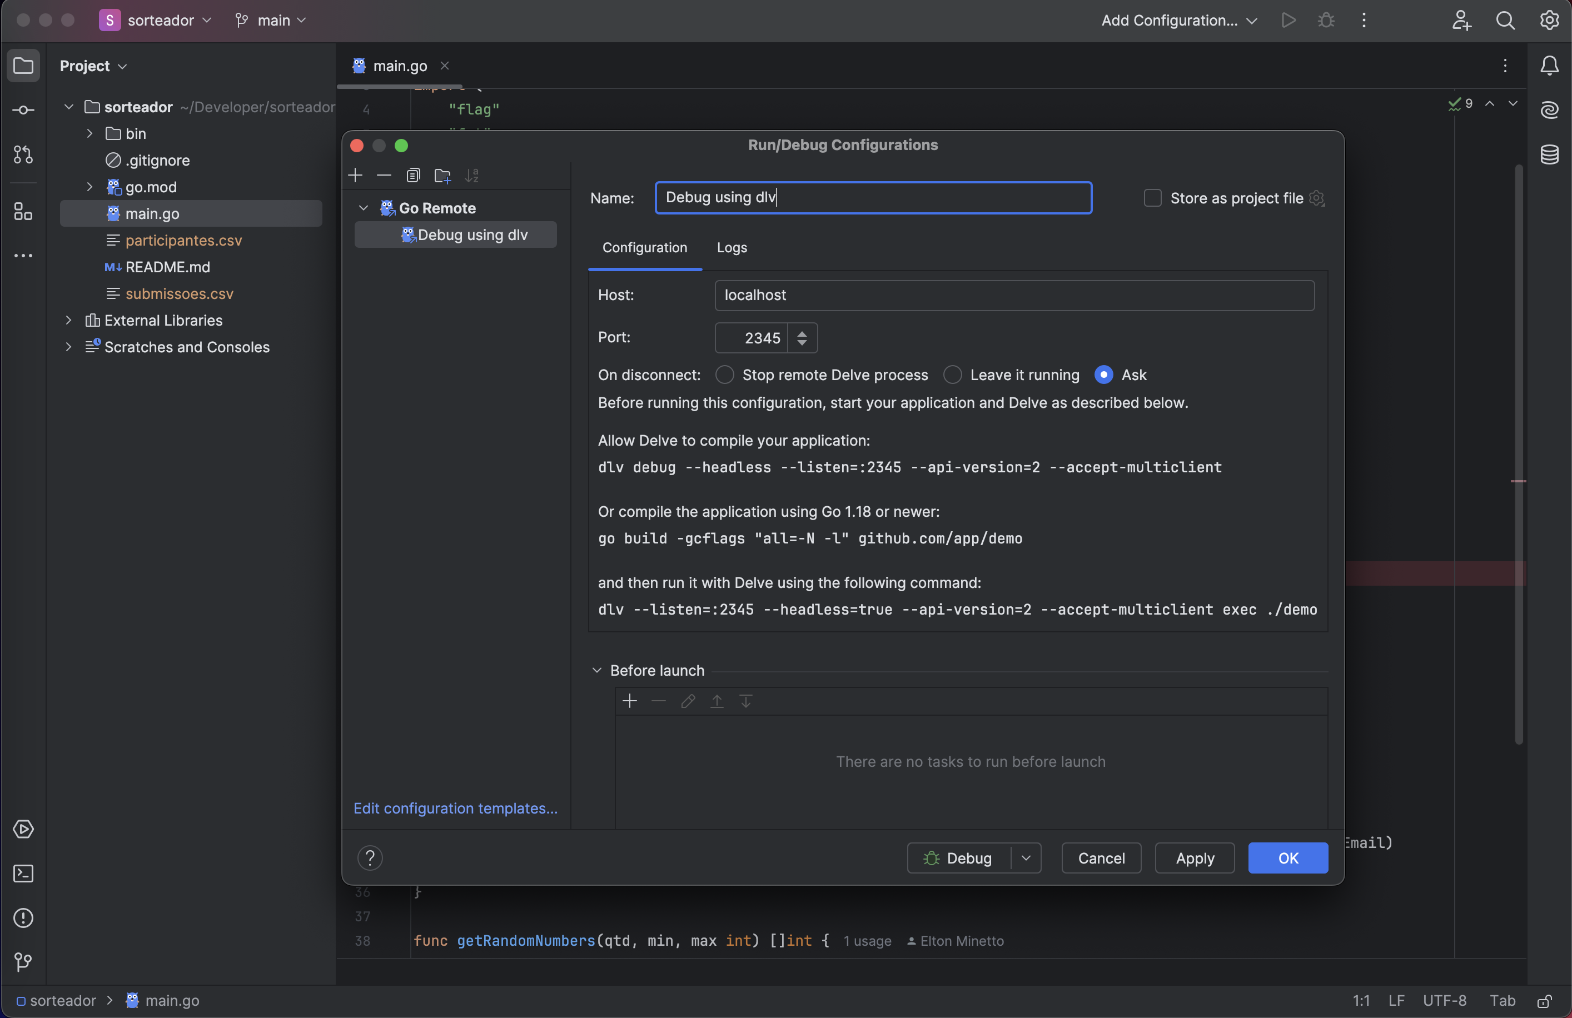Remove configuration with minus icon
The width and height of the screenshot is (1572, 1018).
[x=384, y=175]
